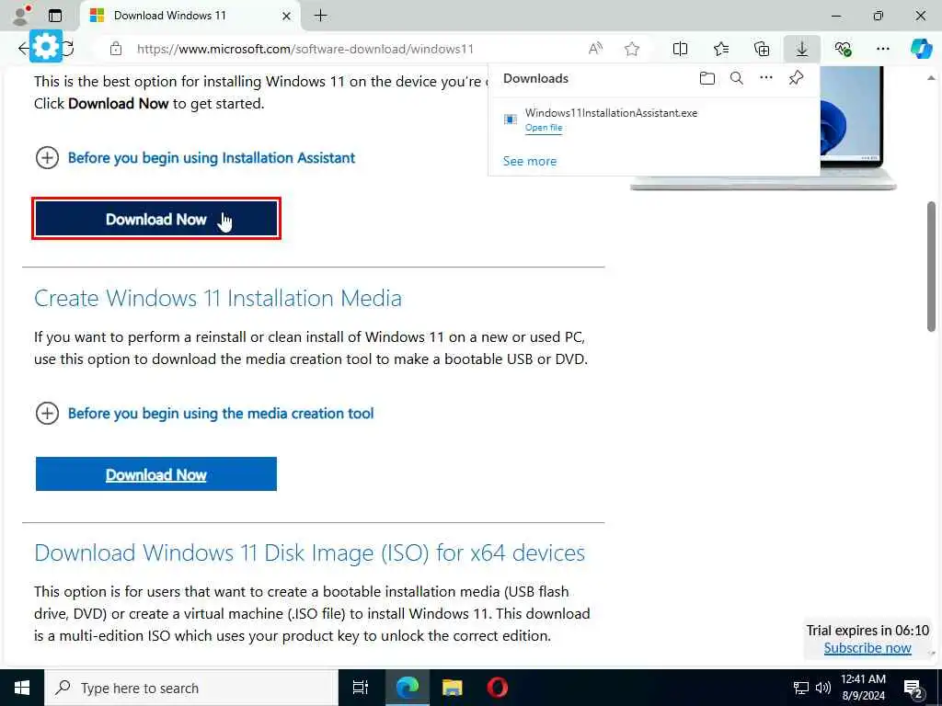Add page to favorites star icon
This screenshot has height=706, width=942.
tap(631, 50)
